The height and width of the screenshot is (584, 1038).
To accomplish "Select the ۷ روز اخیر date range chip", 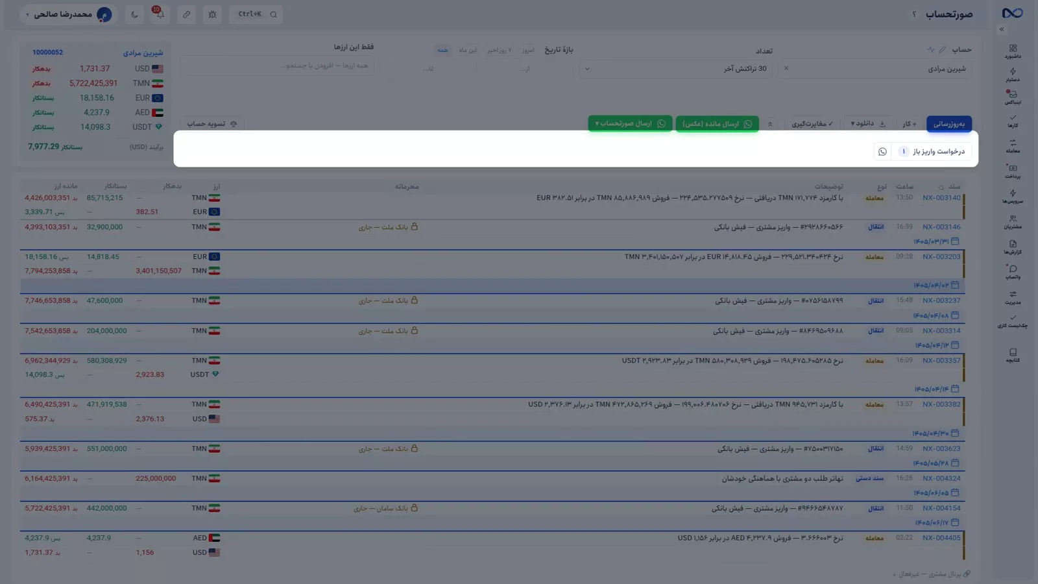I will 500,50.
